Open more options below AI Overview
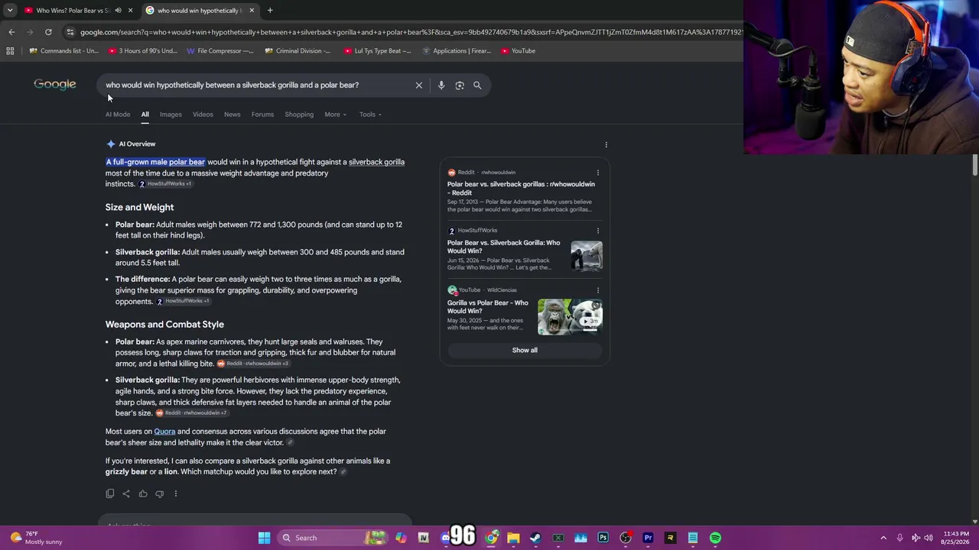Image resolution: width=979 pixels, height=550 pixels. tap(175, 493)
